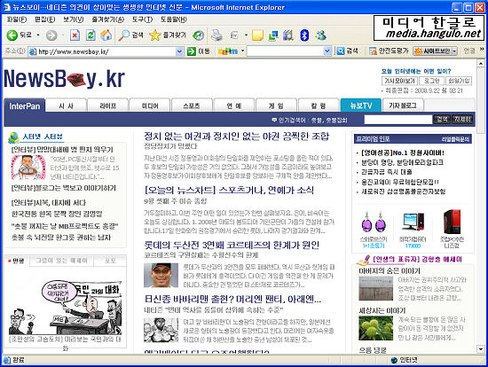Image resolution: width=488 pixels, height=367 pixels.
Task: Open the political cartoon thumbnail
Action: 65,308
